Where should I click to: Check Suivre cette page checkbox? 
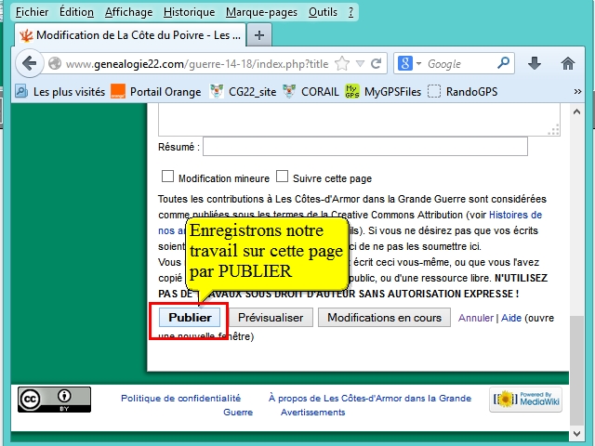click(x=282, y=177)
